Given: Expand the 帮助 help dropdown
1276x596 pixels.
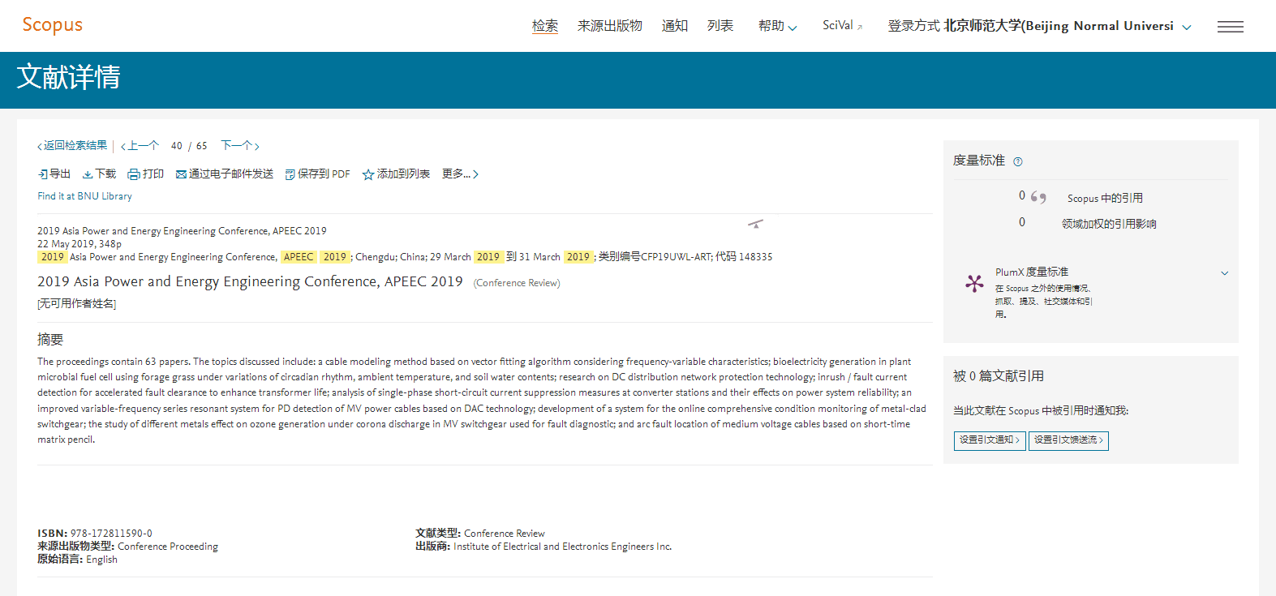Looking at the screenshot, I should [x=777, y=26].
